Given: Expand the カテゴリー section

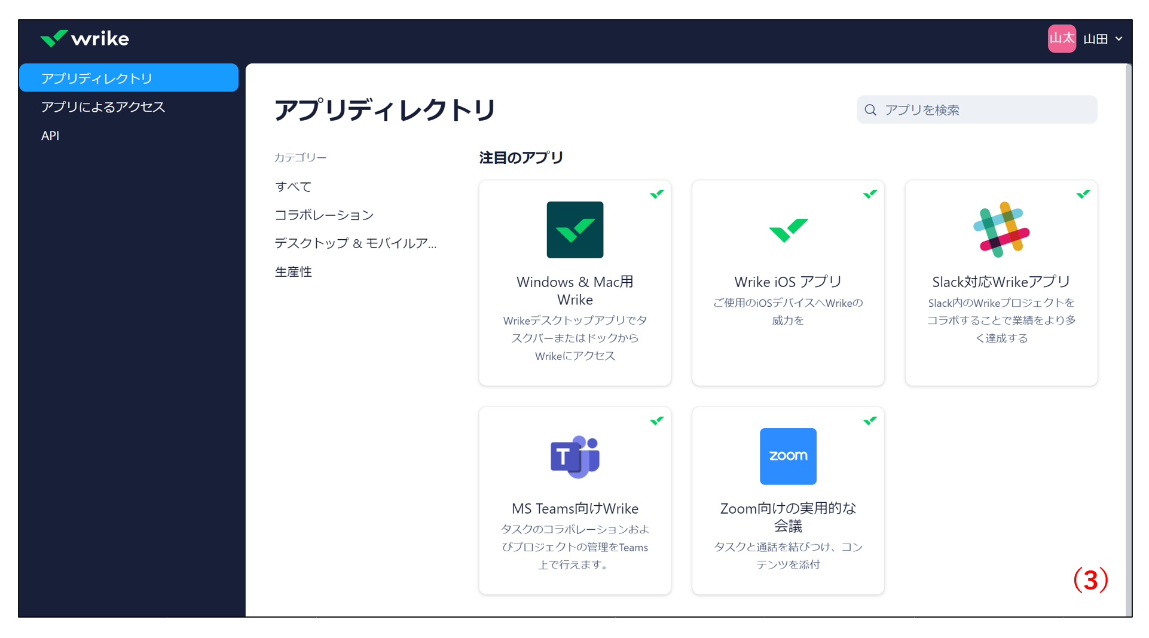Looking at the screenshot, I should [x=300, y=157].
